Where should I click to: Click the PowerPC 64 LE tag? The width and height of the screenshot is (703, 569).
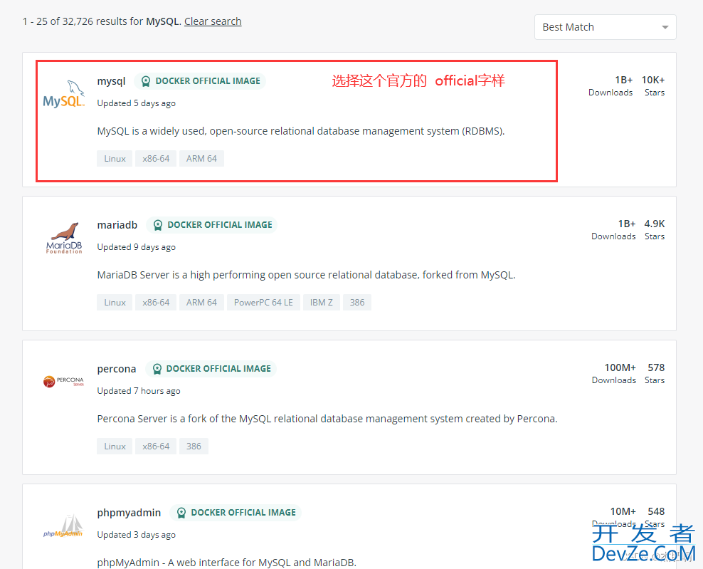[263, 303]
